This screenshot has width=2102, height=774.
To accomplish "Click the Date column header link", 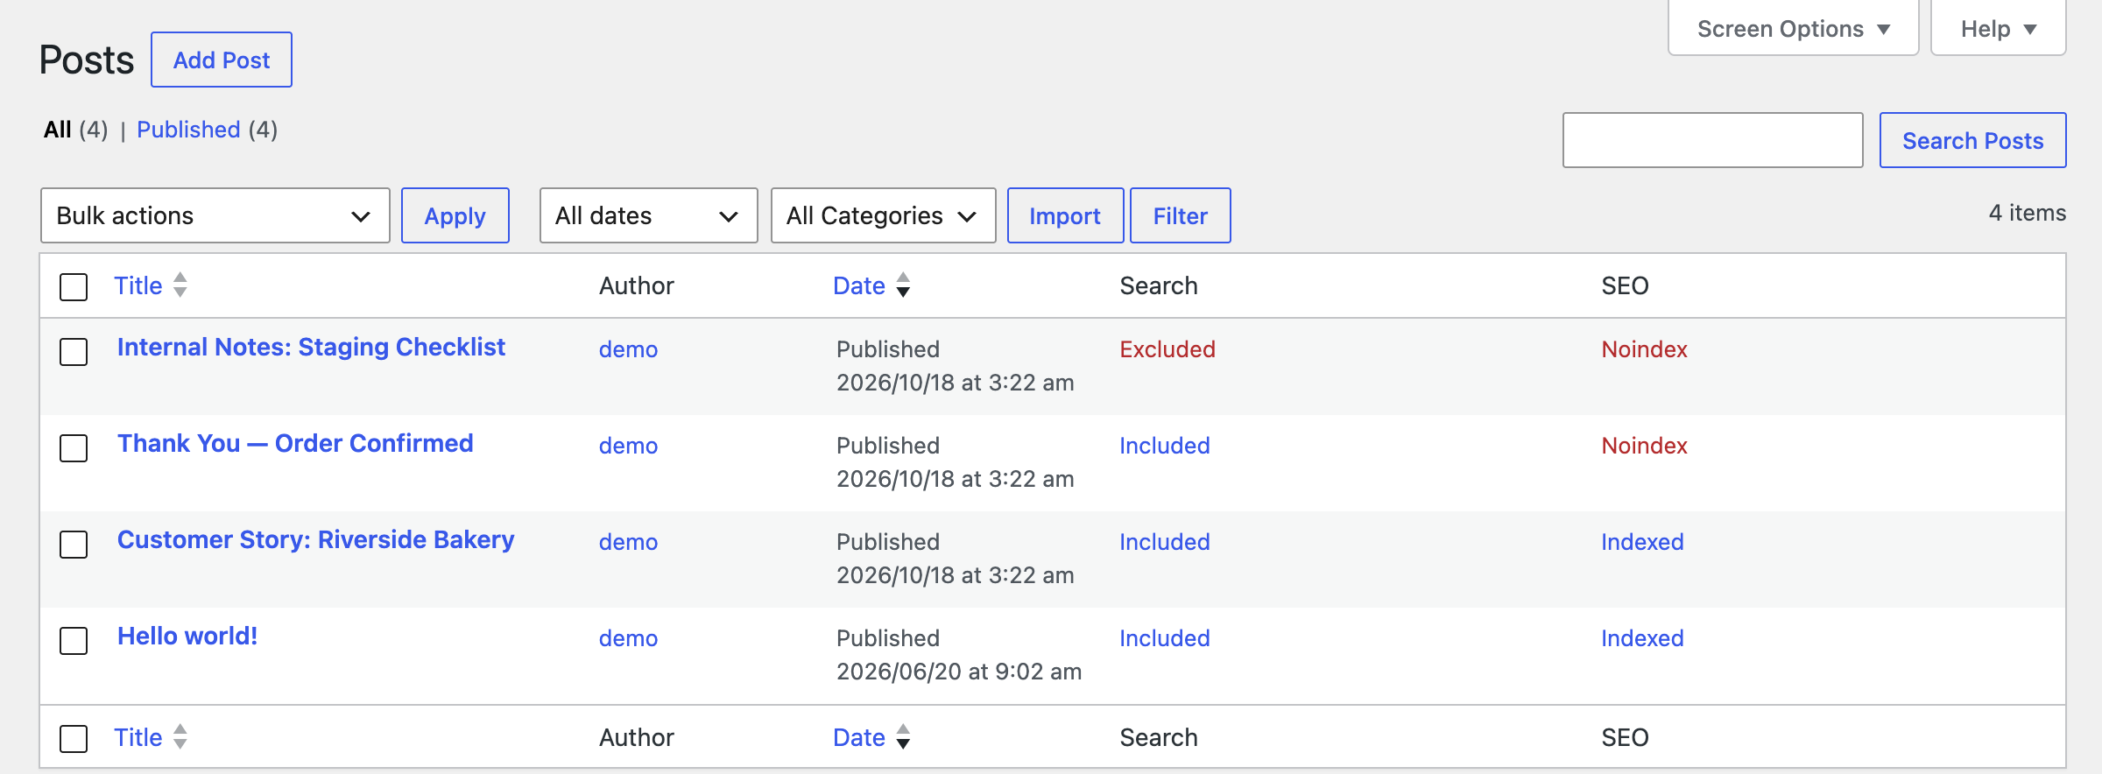I will (859, 285).
